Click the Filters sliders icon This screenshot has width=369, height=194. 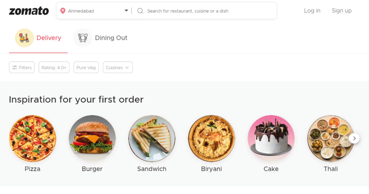coord(15,68)
